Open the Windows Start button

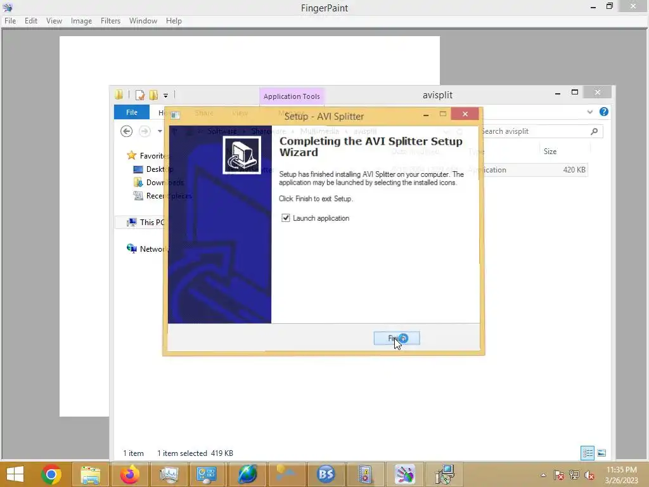pyautogui.click(x=15, y=474)
